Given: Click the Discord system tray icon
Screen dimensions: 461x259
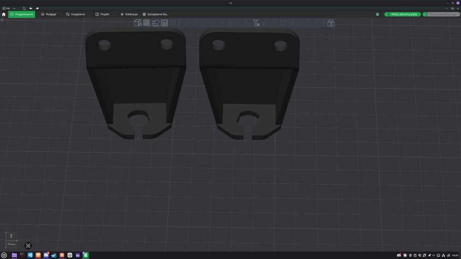Looking at the screenshot, I should pos(399,255).
